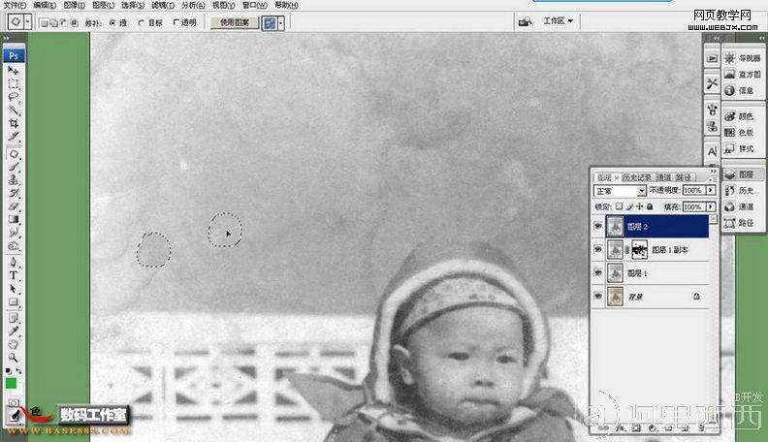Hide layer 图层 1 via eye icon

(598, 272)
